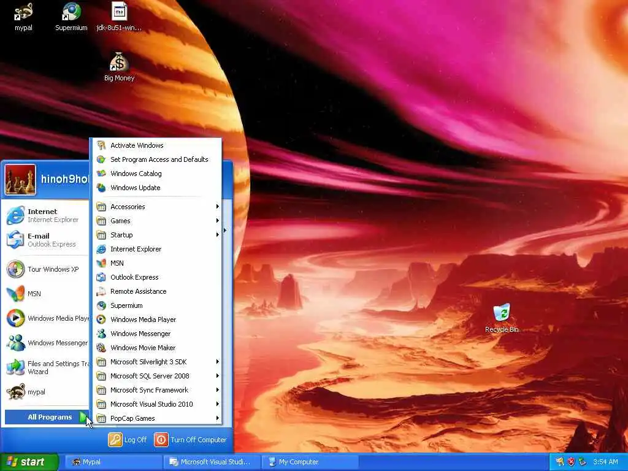This screenshot has width=628, height=471.
Task: Open Files and Settings Transfer Wizard
Action: coord(46,367)
